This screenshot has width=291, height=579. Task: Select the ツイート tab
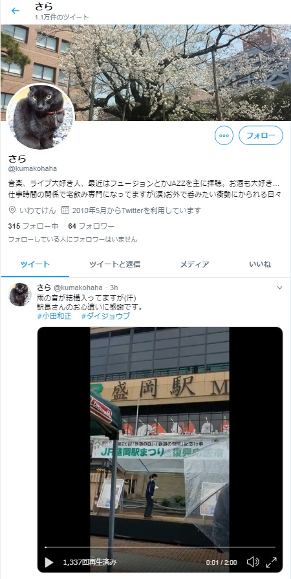[x=35, y=264]
